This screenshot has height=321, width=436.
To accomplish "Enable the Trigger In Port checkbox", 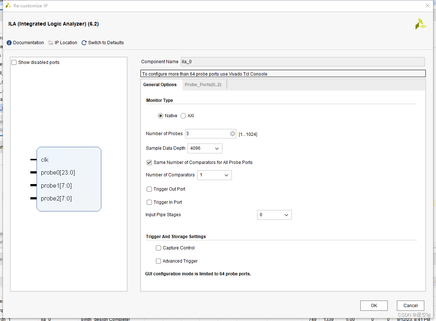I will click(149, 202).
